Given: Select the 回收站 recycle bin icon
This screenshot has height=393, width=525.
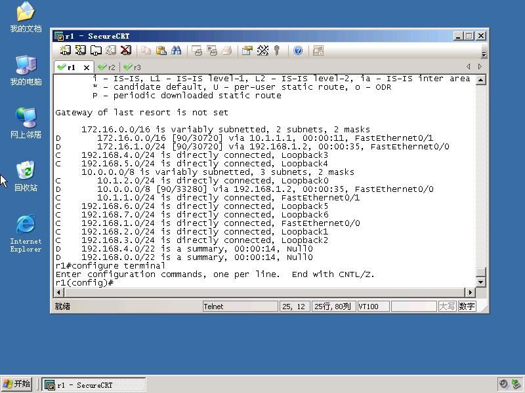Looking at the screenshot, I should 26,176.
